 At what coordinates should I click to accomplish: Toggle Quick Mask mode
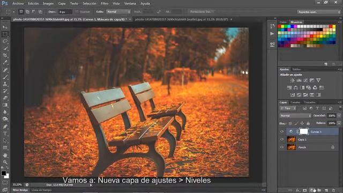point(5,182)
